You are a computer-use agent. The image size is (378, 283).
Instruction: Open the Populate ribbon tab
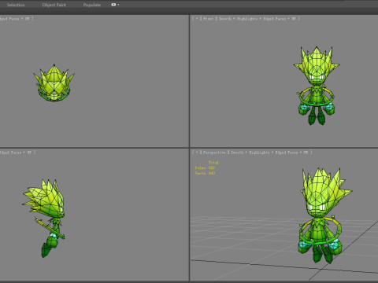[x=91, y=5]
